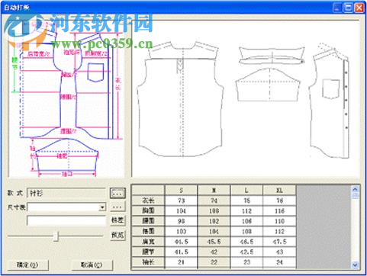Click the colored measurement diagram thumbnail
Screen dimensions: 367x276
pyautogui.click(x=66, y=99)
